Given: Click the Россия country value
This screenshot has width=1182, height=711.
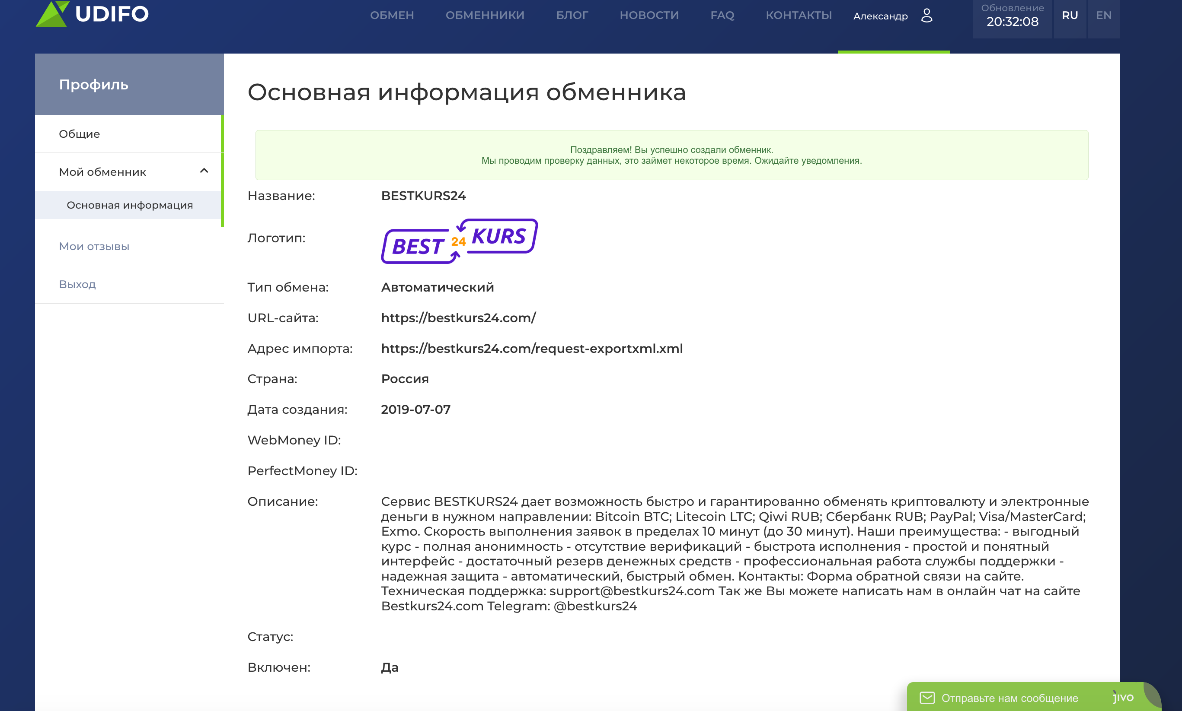Looking at the screenshot, I should 405,379.
